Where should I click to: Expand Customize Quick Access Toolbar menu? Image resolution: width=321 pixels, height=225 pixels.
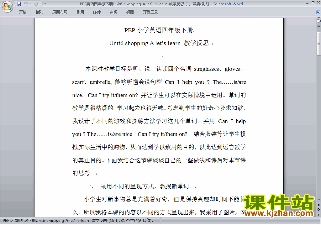point(45,4)
